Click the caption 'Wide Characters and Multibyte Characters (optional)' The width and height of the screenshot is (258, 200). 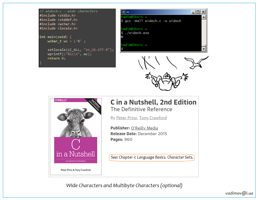124,185
